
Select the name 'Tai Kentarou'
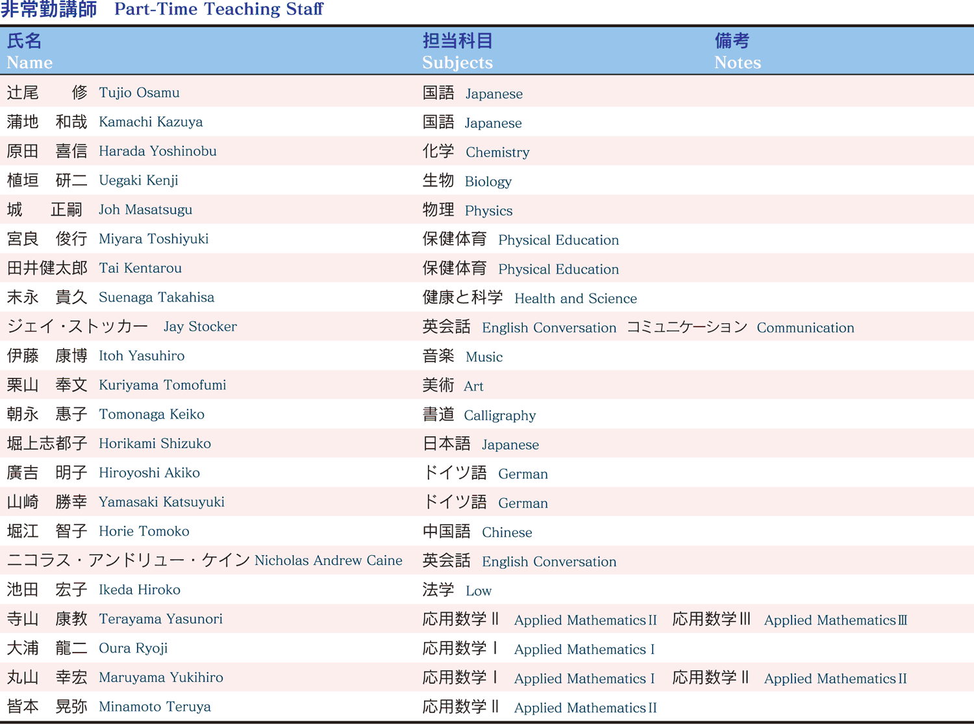[140, 268]
